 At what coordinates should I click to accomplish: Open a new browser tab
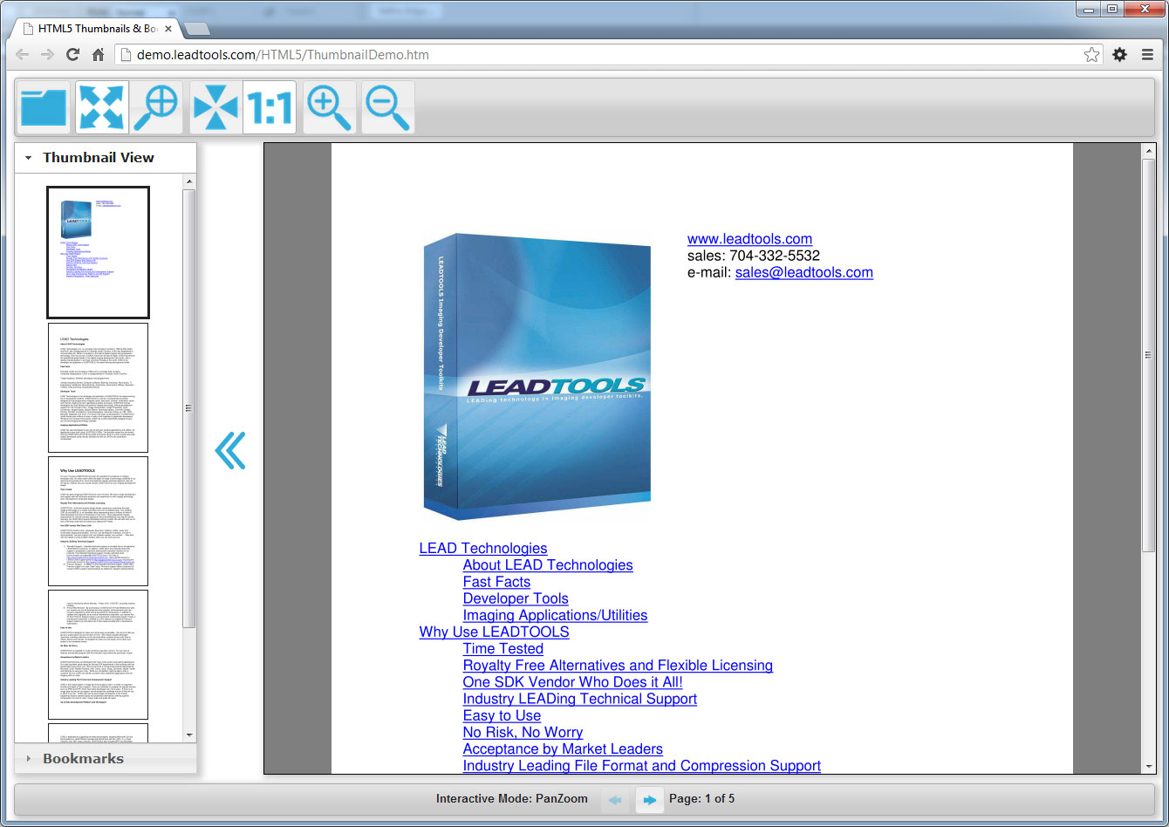(198, 30)
